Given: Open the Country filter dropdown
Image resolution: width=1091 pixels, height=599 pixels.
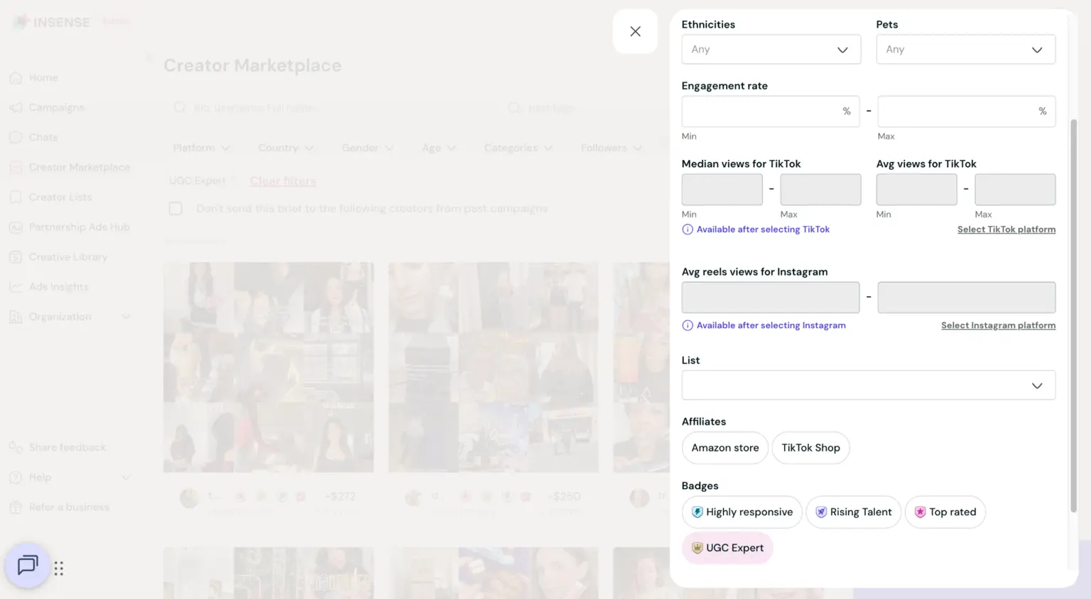Looking at the screenshot, I should (286, 148).
